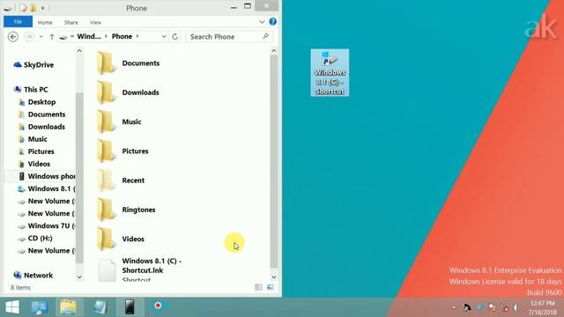The image size is (564, 317).
Task: Select the Recent folder
Action: click(x=121, y=181)
